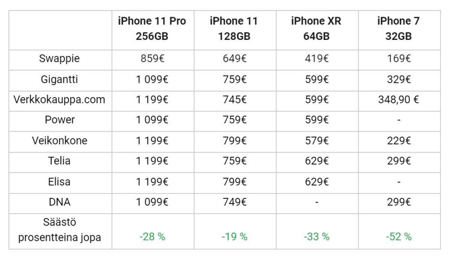Select the Power row label
Viewport: 449px width, 258px height.
pos(60,120)
